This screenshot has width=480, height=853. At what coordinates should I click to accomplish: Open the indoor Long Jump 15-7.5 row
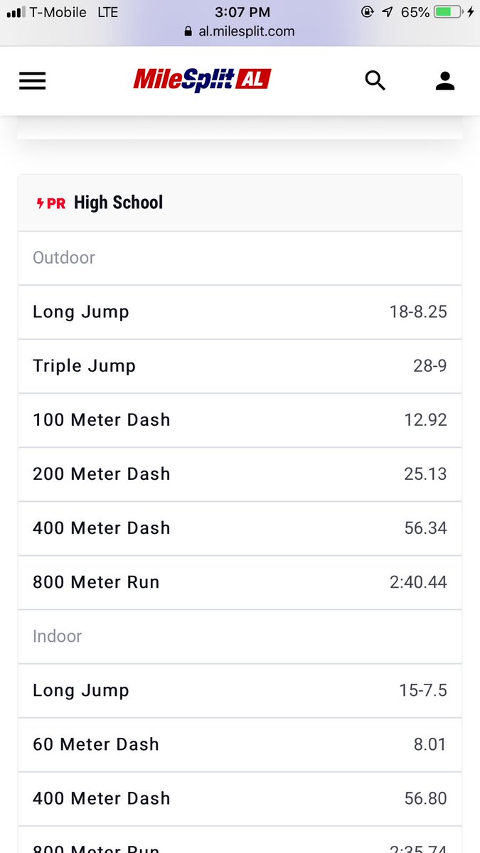[240, 690]
